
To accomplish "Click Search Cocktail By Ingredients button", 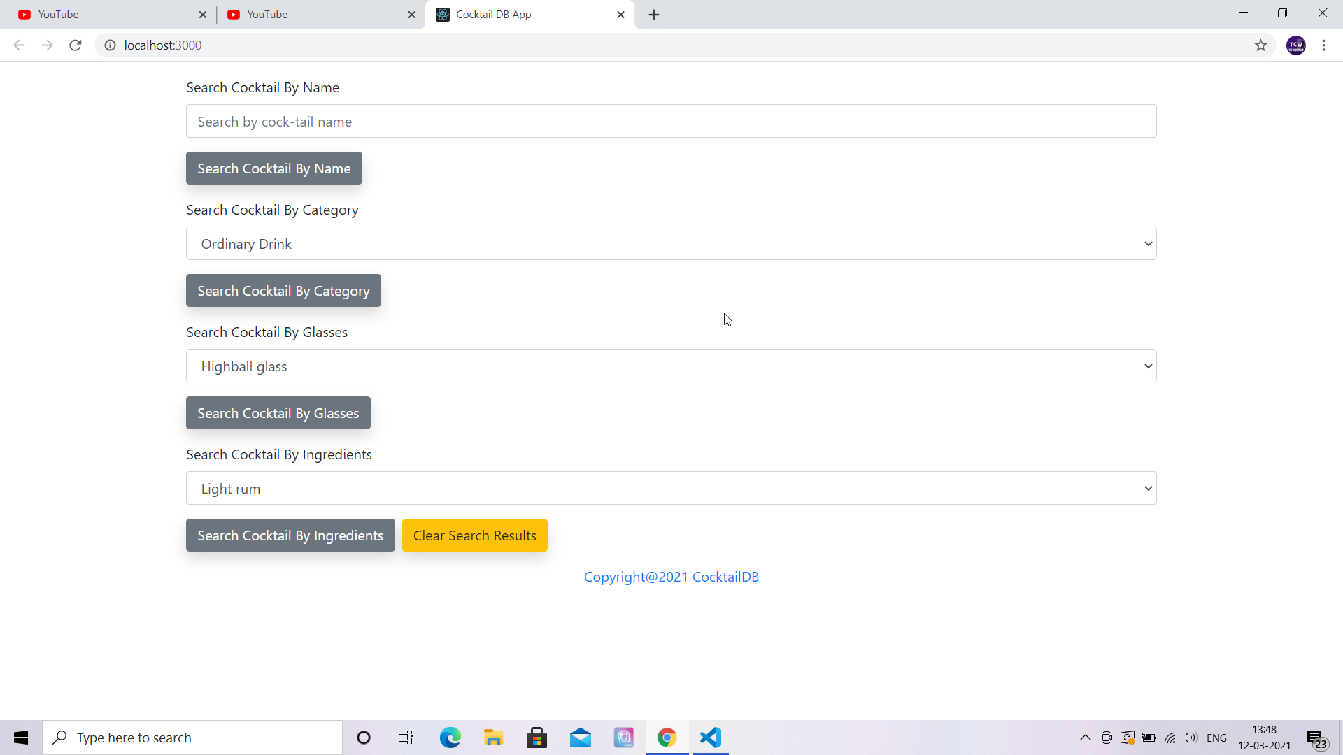I will coord(290,535).
